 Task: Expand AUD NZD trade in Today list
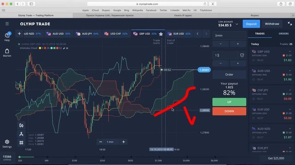[x=271, y=133]
